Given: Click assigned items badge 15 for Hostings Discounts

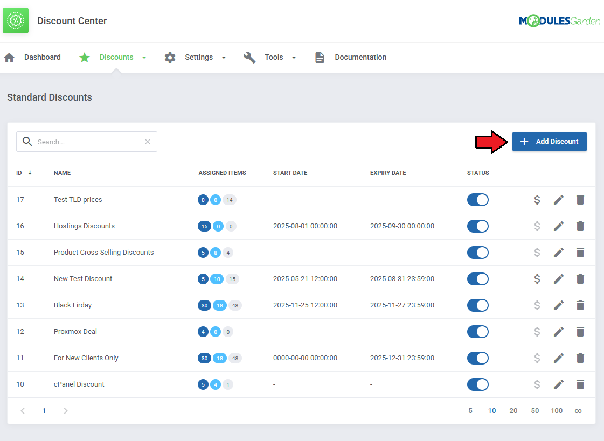Looking at the screenshot, I should pyautogui.click(x=205, y=226).
